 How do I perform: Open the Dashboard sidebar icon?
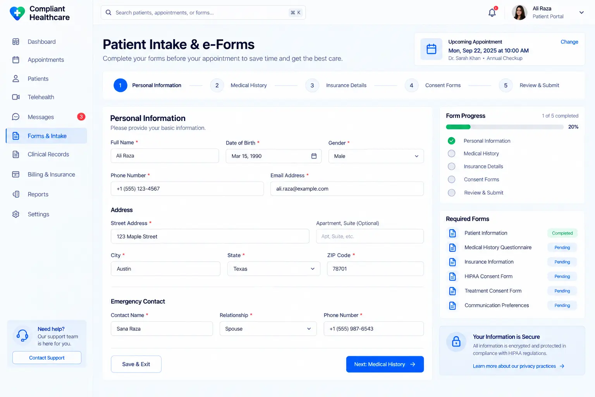click(x=16, y=41)
